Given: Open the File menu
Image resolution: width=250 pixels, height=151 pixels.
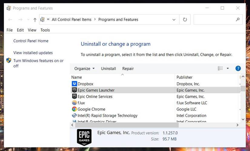Looking at the screenshot, I should [x=10, y=30].
